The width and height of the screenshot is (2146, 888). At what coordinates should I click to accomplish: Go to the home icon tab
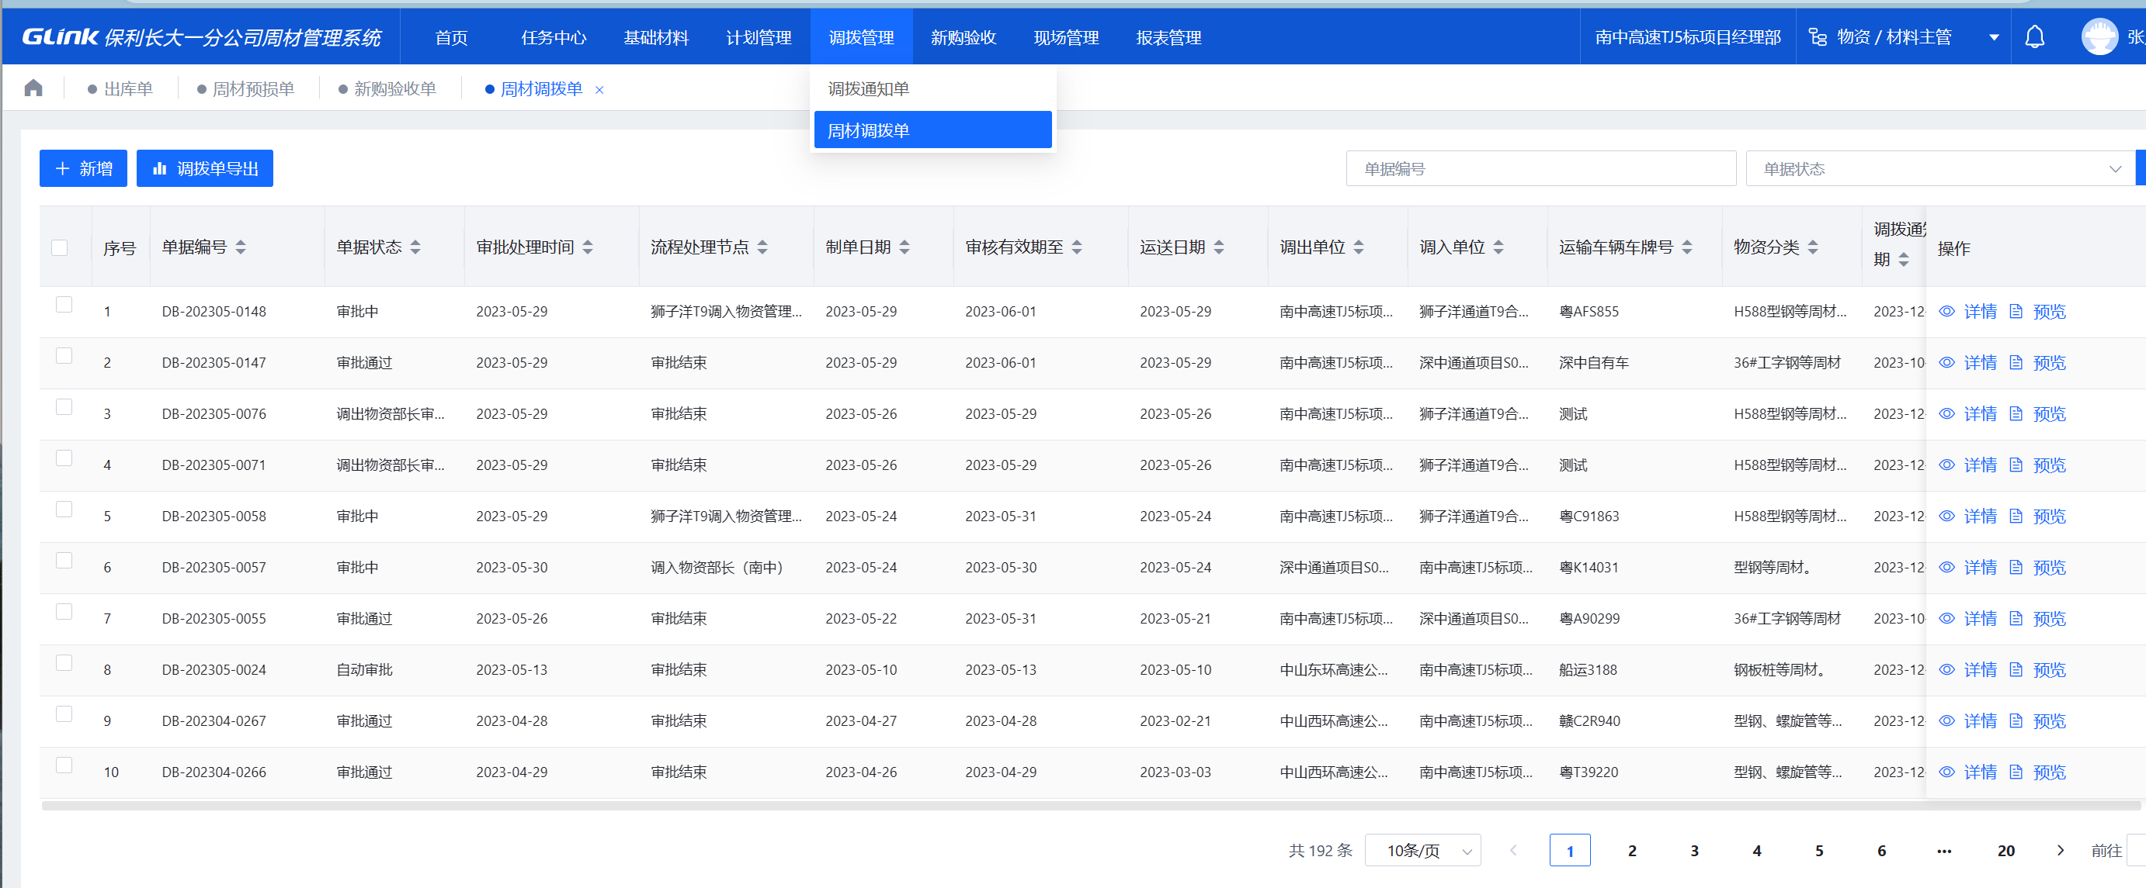click(33, 88)
